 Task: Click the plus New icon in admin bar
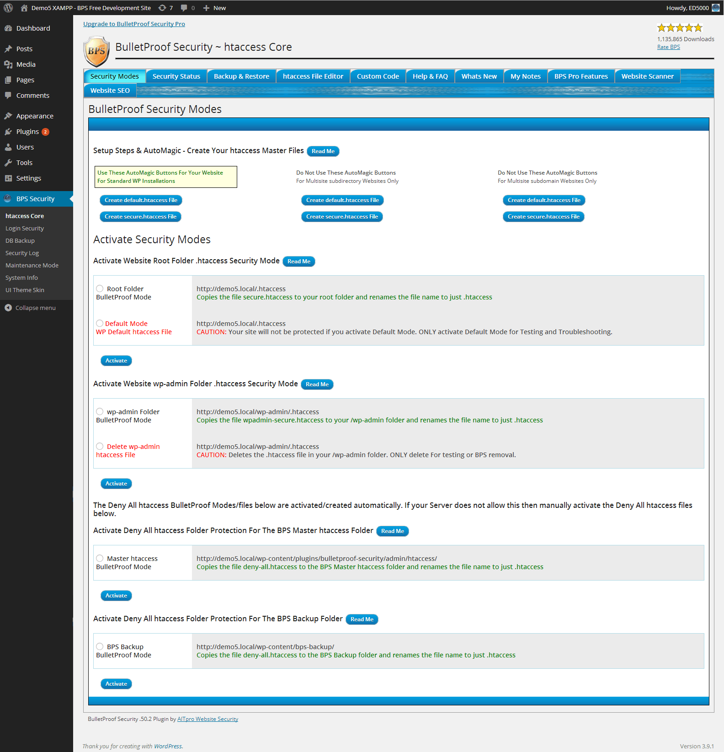[x=206, y=8]
